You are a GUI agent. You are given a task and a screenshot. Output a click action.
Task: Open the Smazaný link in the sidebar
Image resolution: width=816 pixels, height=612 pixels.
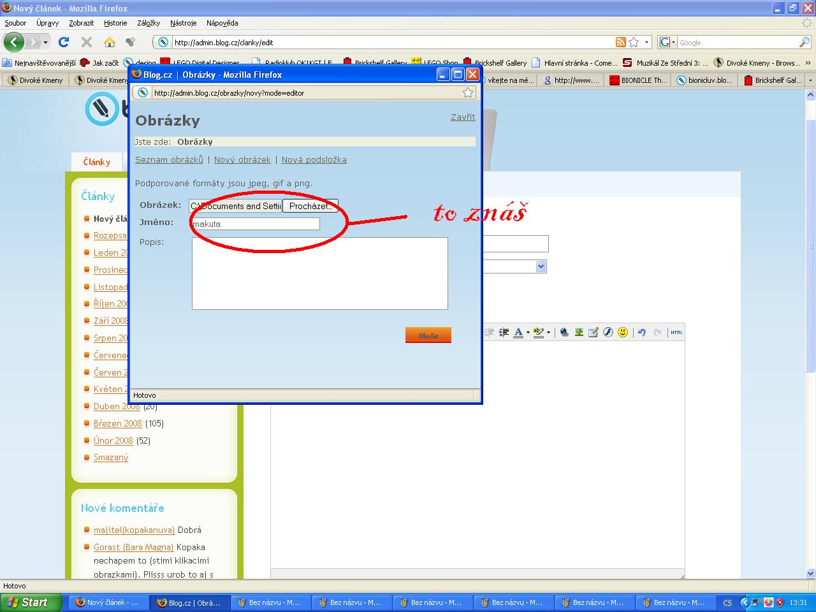pos(111,457)
